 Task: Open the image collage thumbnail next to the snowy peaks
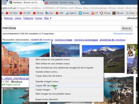pyautogui.click(x=132, y=59)
